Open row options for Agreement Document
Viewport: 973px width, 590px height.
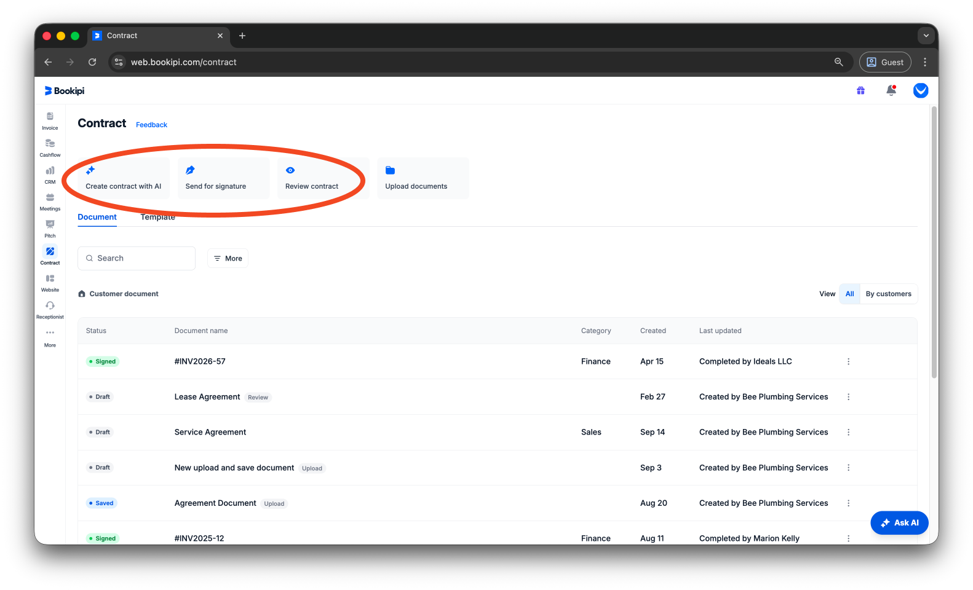click(848, 503)
